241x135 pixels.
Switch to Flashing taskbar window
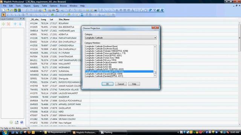coord(113,132)
